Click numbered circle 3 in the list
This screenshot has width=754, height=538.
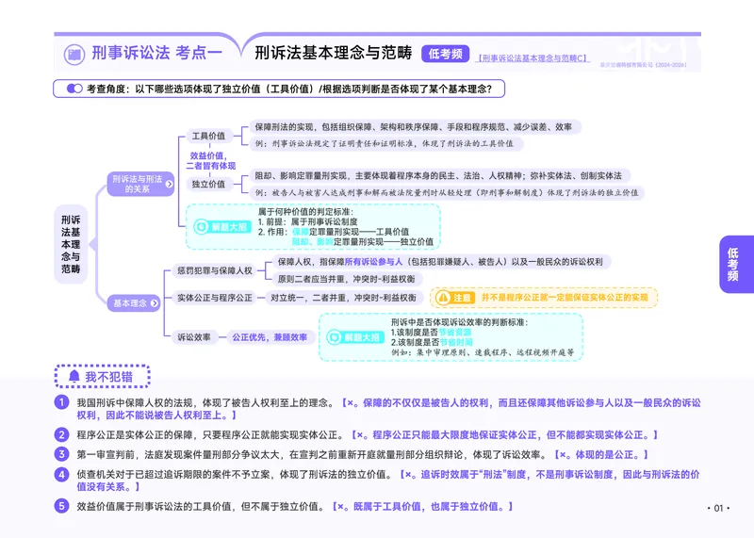pos(61,454)
